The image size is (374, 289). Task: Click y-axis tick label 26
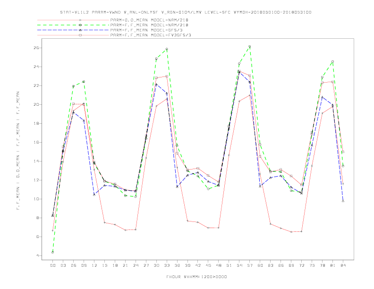click(37, 48)
